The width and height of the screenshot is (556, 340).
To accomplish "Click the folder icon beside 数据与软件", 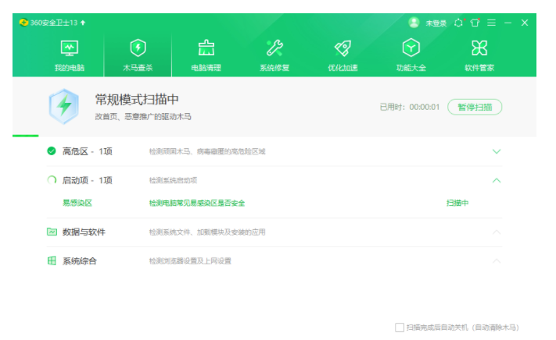I will tap(52, 232).
